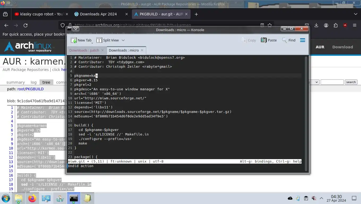Open the shopping basket taskbar icon
Screen dimensions: 361x204
60,198
